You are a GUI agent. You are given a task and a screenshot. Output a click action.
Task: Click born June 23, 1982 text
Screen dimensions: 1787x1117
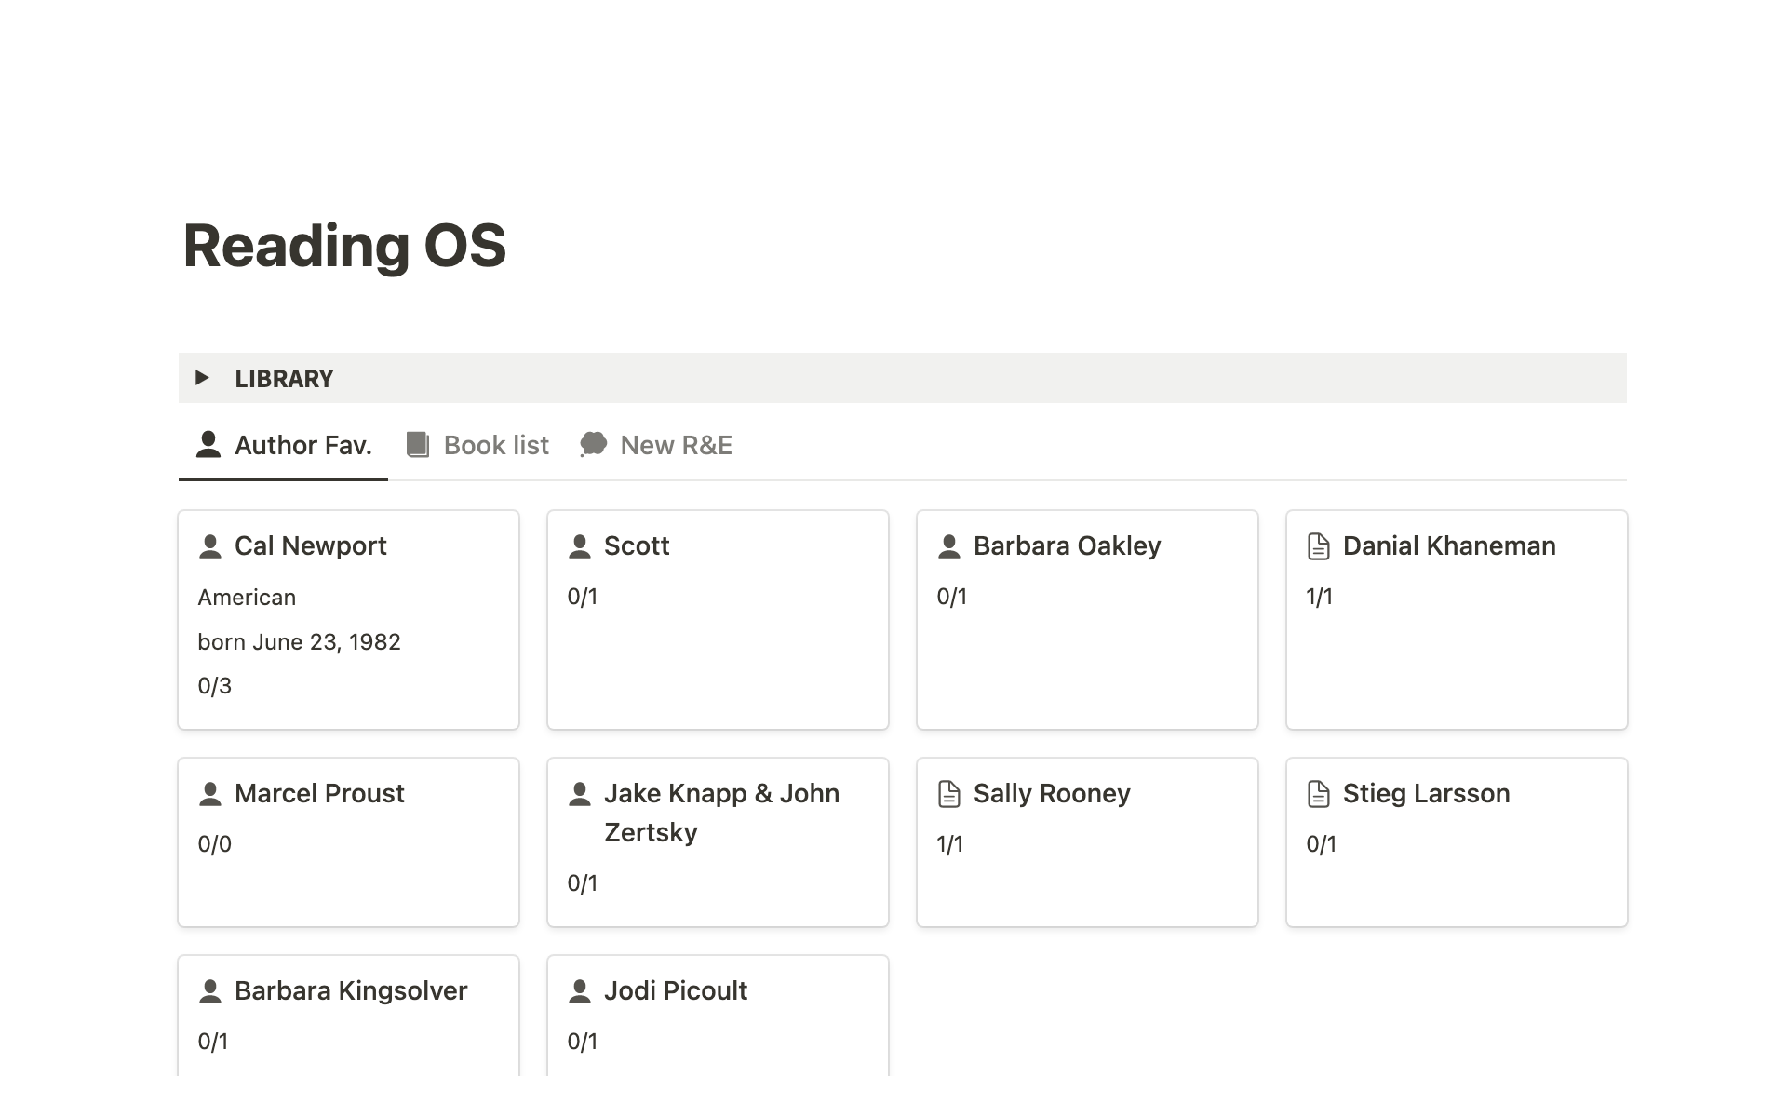coord(299,642)
